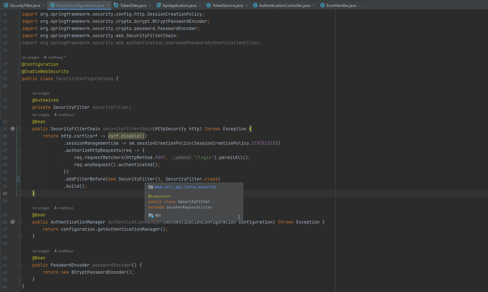Click HttpMethod.POST on line 28
Image resolution: width=488 pixels, height=292 pixels.
click(146, 157)
